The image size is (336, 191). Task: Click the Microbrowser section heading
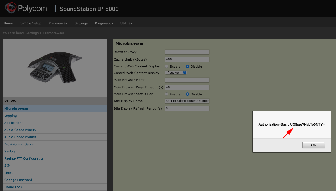130,43
